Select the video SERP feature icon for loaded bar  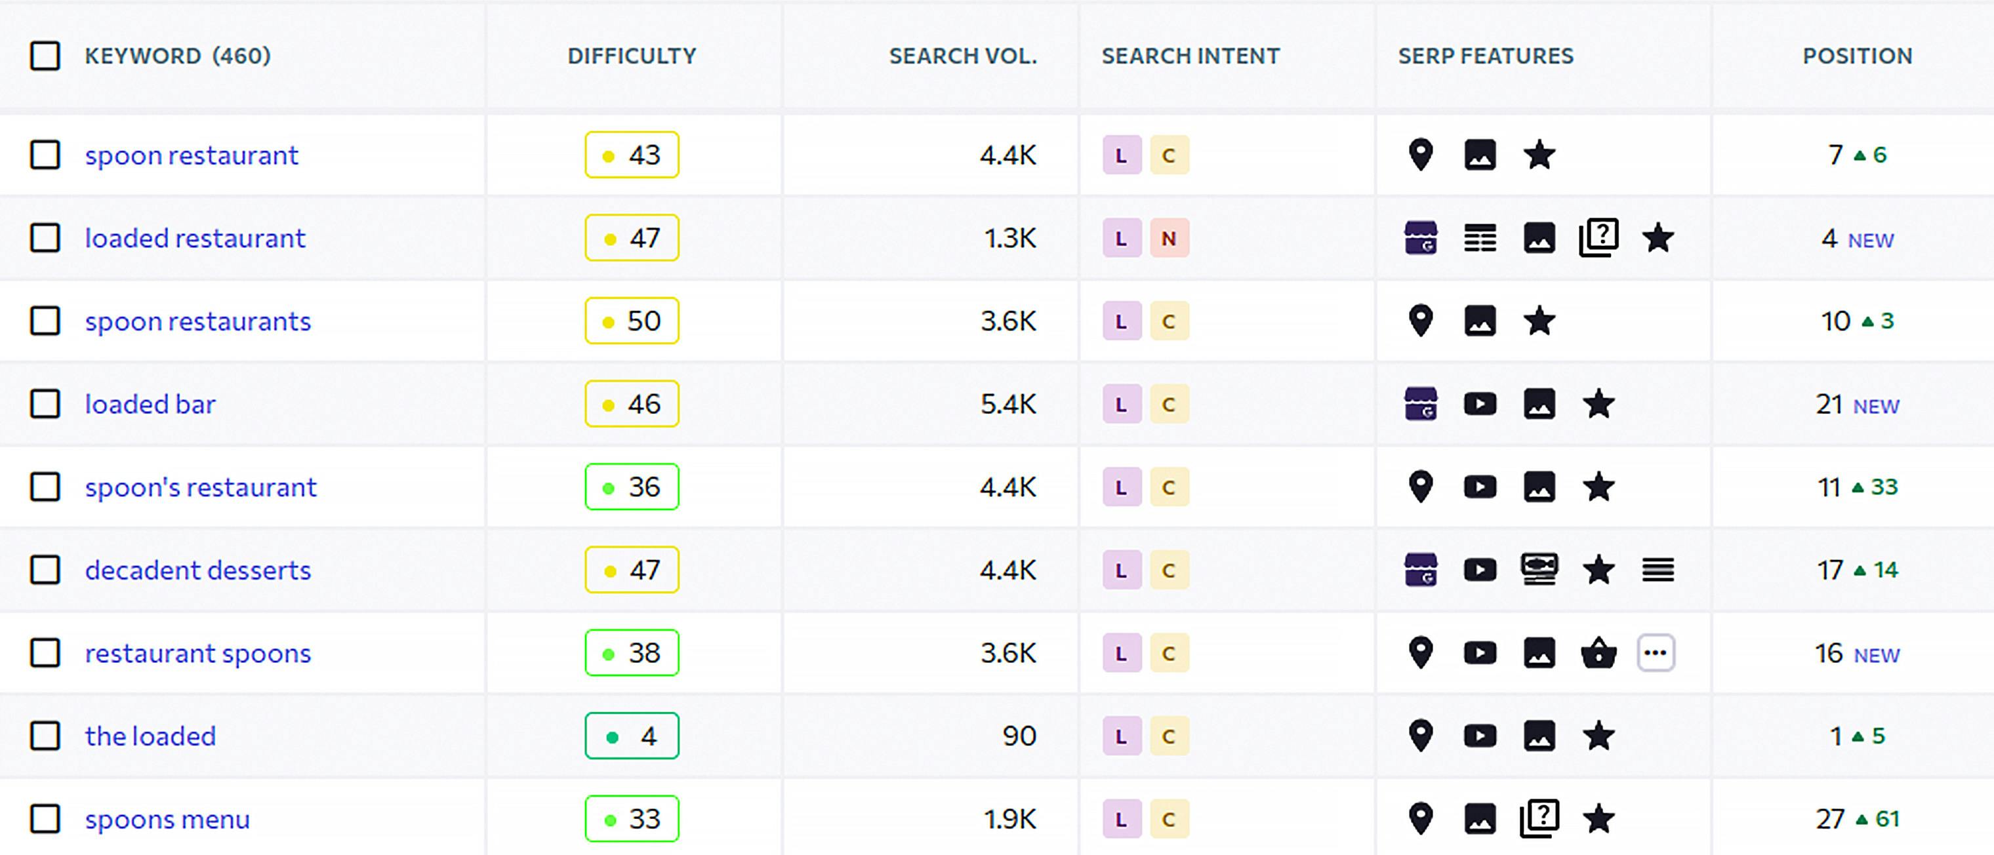1480,403
